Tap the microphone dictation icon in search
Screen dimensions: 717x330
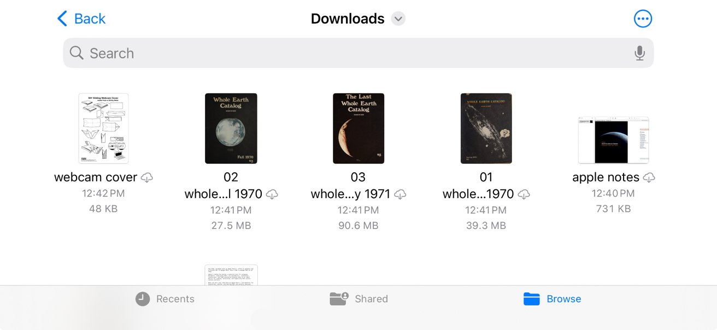point(639,53)
